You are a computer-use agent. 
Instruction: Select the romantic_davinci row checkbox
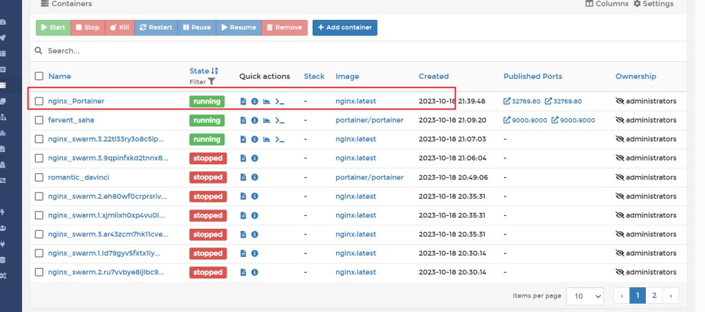39,177
